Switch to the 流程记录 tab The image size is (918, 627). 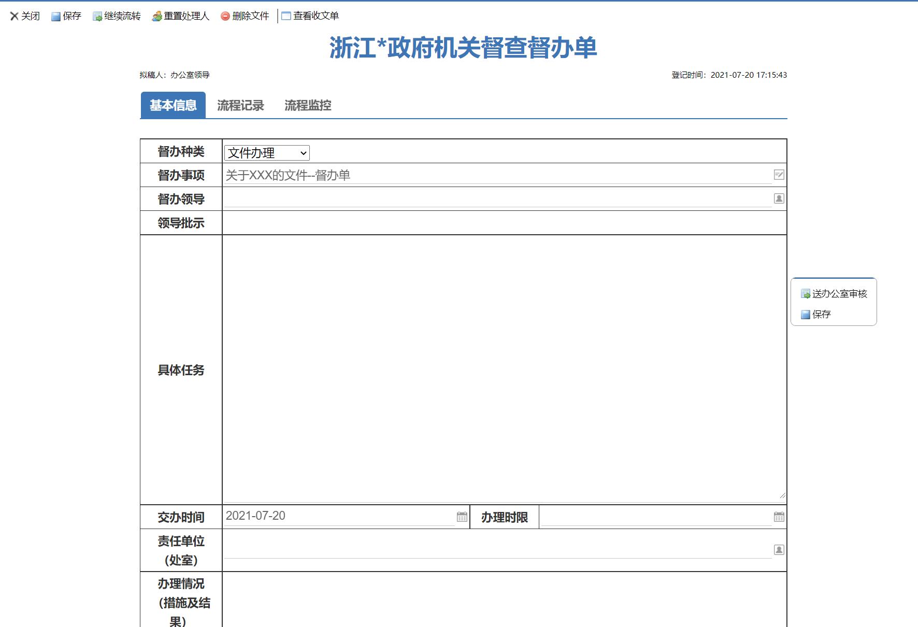(240, 105)
